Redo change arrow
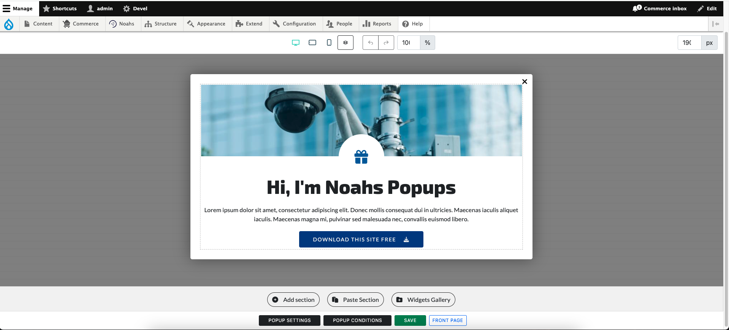The height and width of the screenshot is (330, 729). [386, 43]
